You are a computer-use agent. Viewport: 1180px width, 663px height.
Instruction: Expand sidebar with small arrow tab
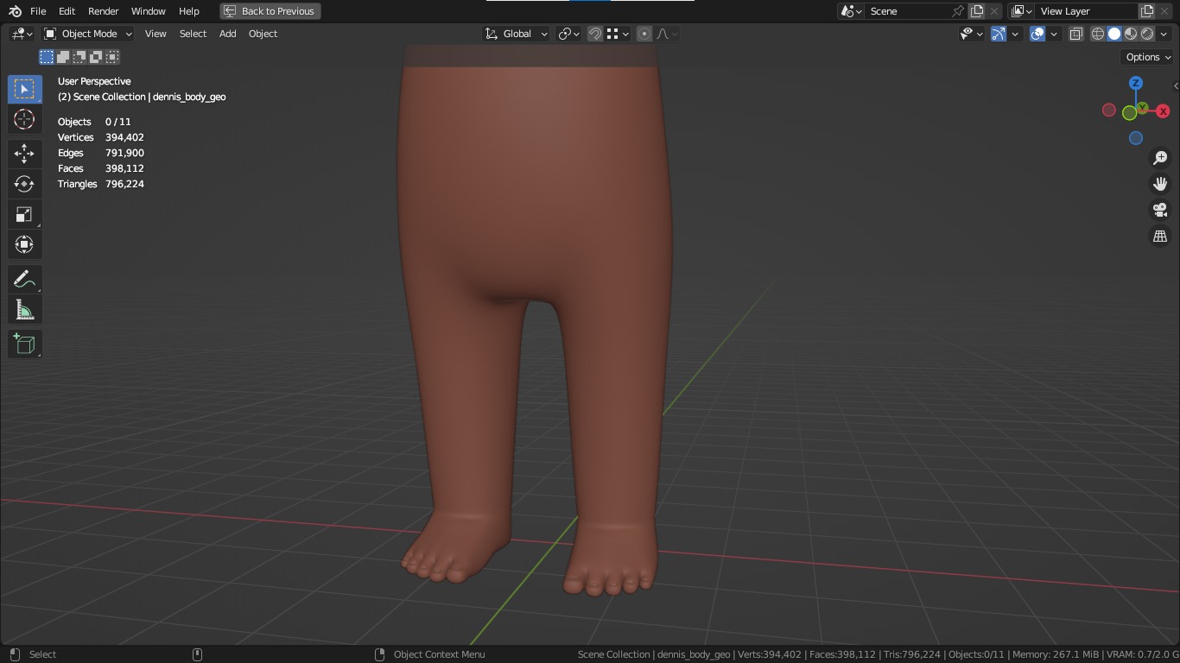(x=1176, y=85)
